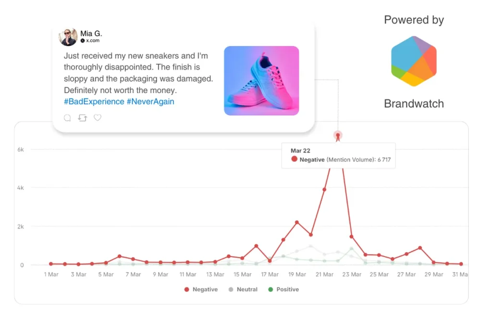Click the heart like icon on post
492x316 pixels.
(98, 118)
